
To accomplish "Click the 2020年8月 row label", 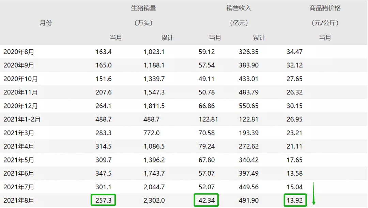I will pos(19,52).
